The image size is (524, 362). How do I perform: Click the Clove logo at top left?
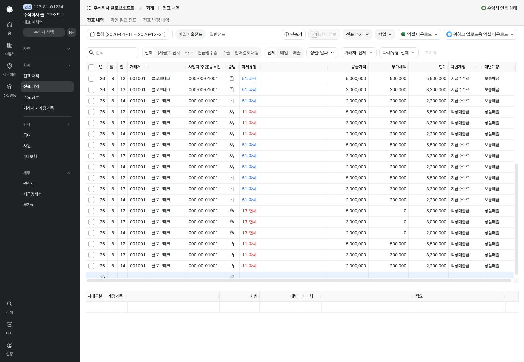click(9, 9)
